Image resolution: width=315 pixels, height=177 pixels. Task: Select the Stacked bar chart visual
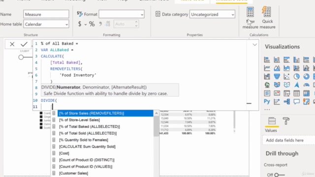click(267, 59)
